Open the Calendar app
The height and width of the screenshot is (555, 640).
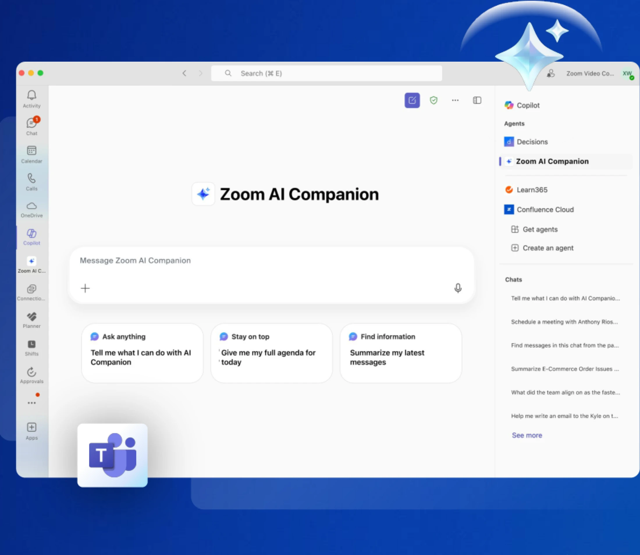pyautogui.click(x=32, y=154)
